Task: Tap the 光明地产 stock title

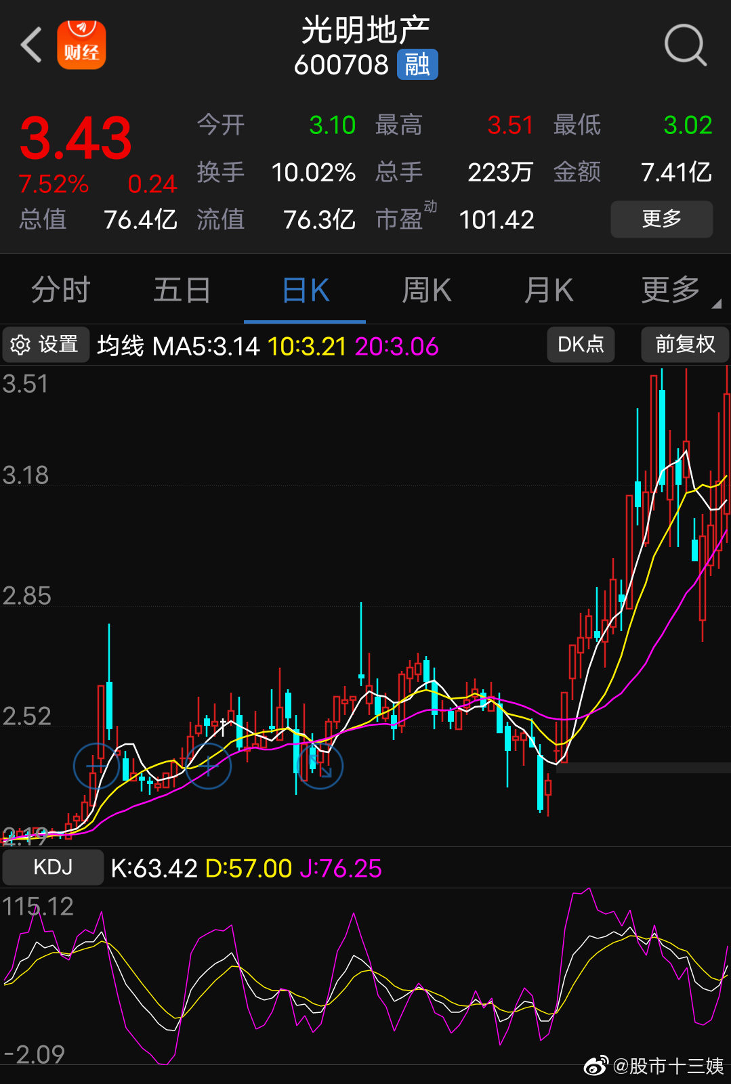Action: (365, 30)
